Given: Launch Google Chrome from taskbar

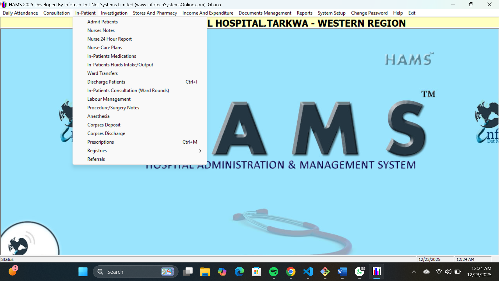Looking at the screenshot, I should (x=291, y=272).
